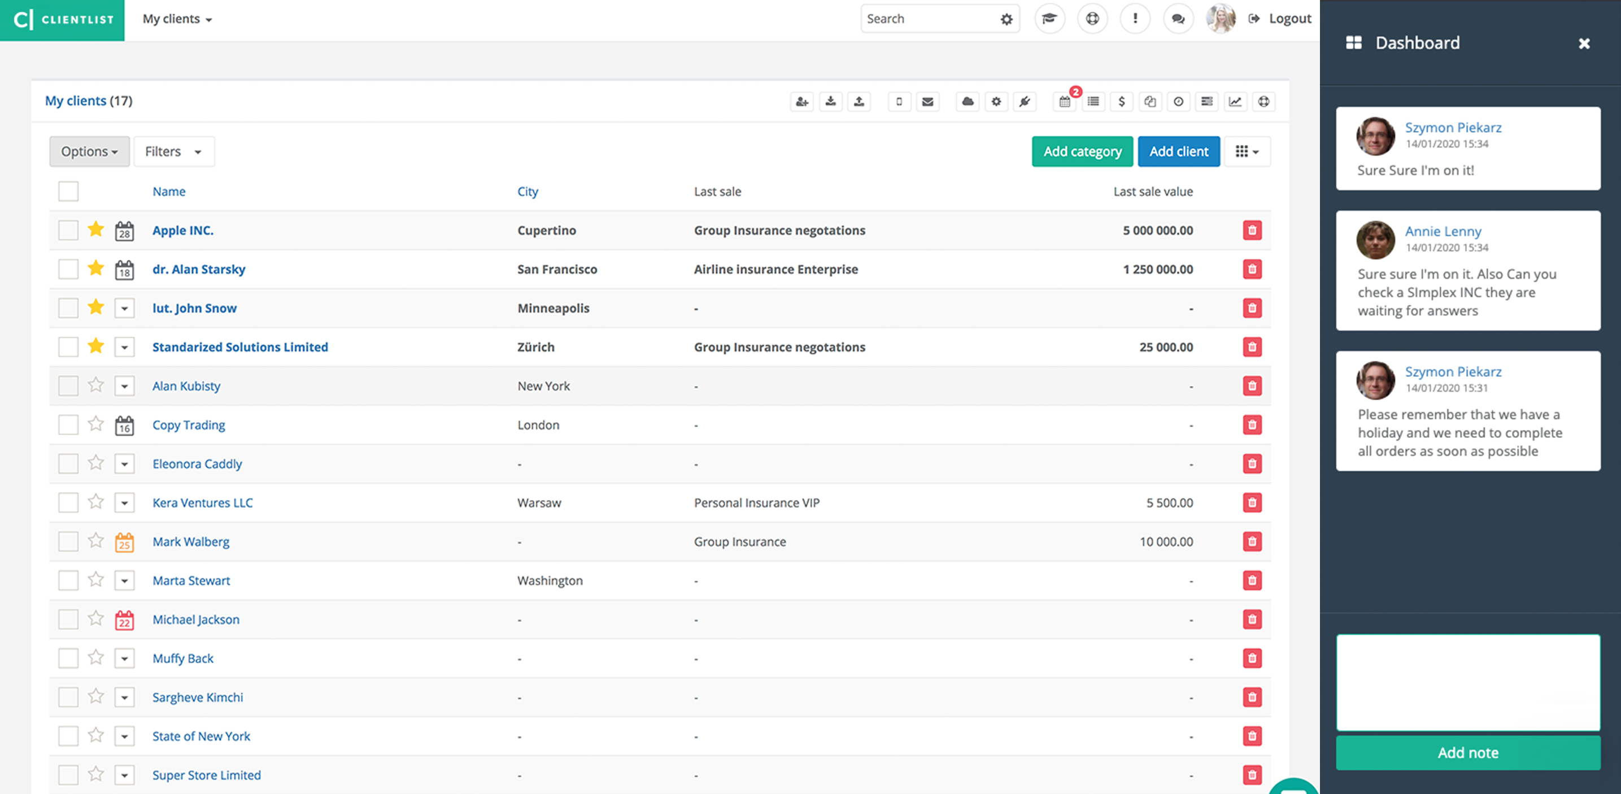The image size is (1621, 794).
Task: Open the My clients menu
Action: [x=177, y=19]
